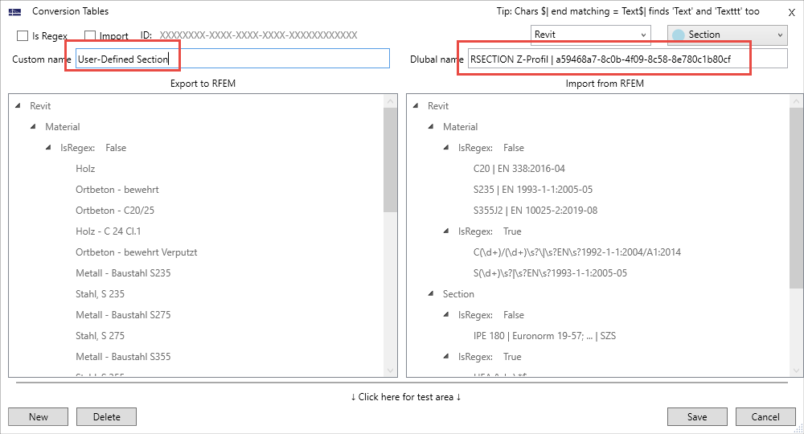Click the Export tree scrollbar thumb
This screenshot has height=434, width=804.
click(x=390, y=159)
